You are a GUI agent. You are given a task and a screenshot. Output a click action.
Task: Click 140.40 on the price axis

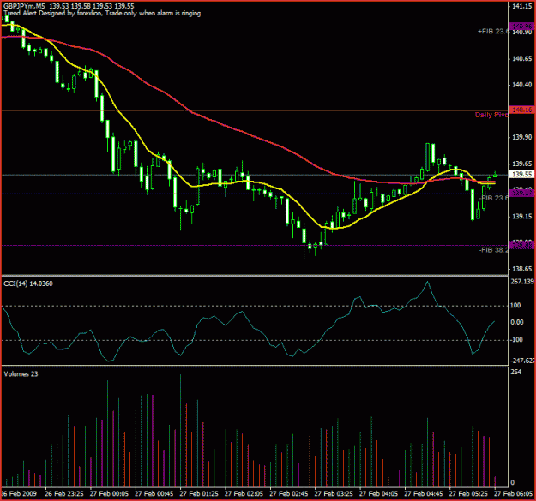coord(522,85)
